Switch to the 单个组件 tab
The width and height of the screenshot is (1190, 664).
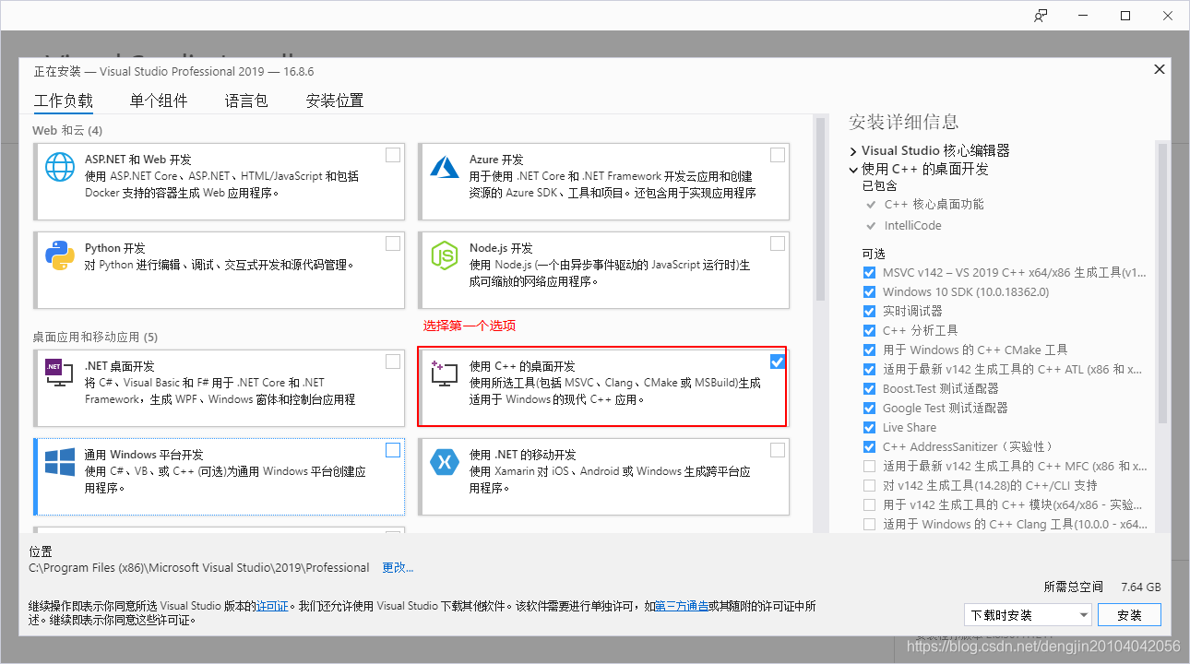coord(159,101)
